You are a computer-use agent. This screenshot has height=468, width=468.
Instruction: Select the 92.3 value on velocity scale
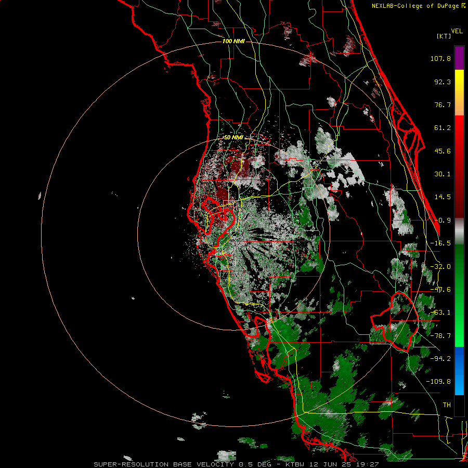443,82
